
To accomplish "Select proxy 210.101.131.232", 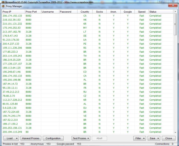I will click(x=12, y=24).
